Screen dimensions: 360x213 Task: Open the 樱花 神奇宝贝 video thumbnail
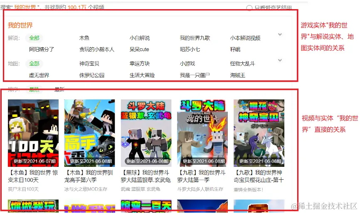(x=259, y=133)
